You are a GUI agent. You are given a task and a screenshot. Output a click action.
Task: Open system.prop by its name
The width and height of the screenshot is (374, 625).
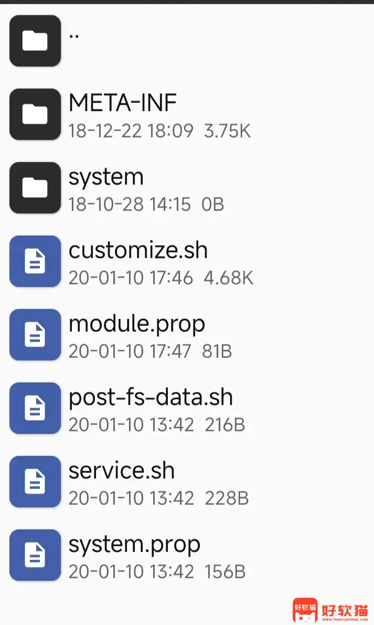point(134,545)
